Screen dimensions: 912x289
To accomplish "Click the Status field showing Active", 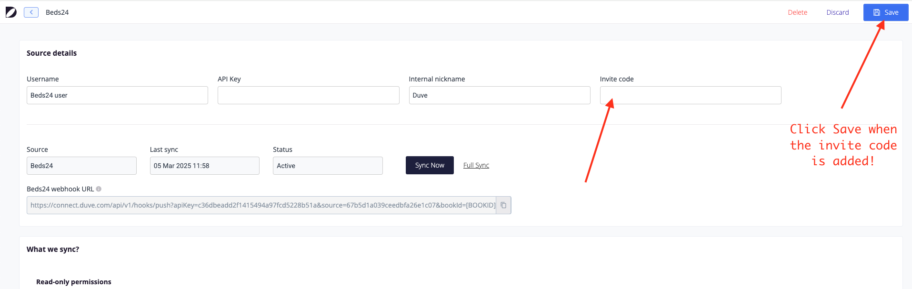I will (x=328, y=166).
